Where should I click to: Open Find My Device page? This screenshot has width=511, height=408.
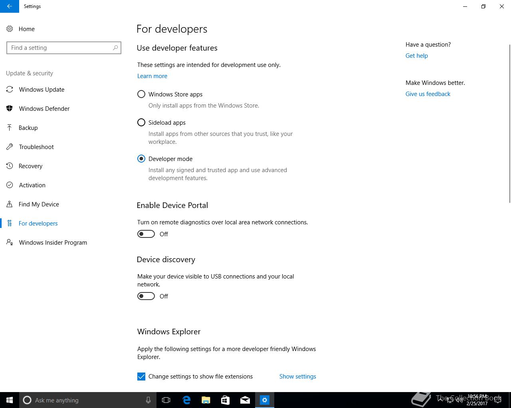(39, 204)
